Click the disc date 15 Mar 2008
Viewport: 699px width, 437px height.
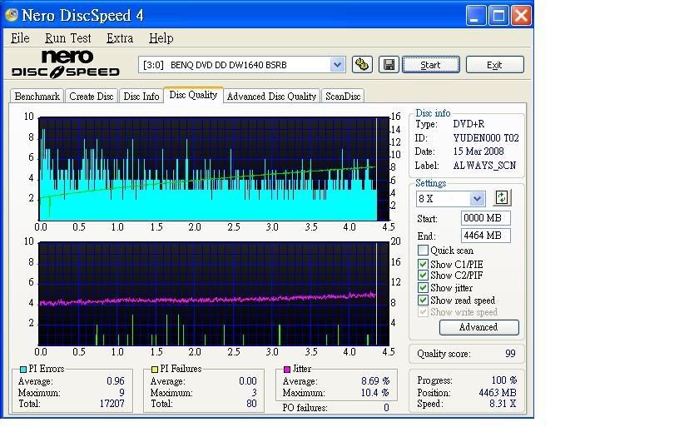[478, 151]
